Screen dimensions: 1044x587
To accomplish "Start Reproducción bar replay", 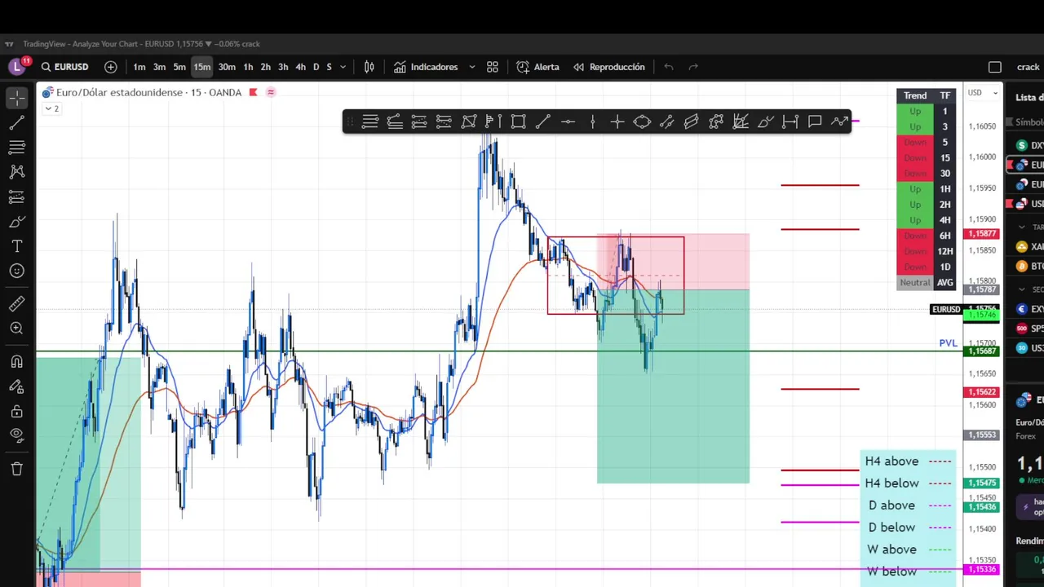I will (x=609, y=67).
